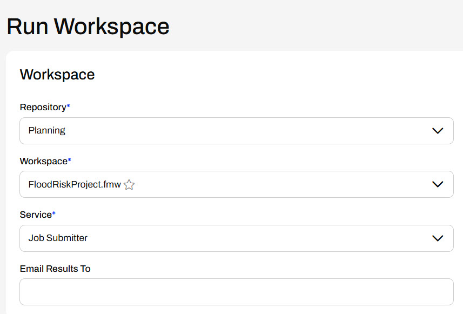Click the Service field's chevron arrow
463x314 pixels.
coord(438,238)
